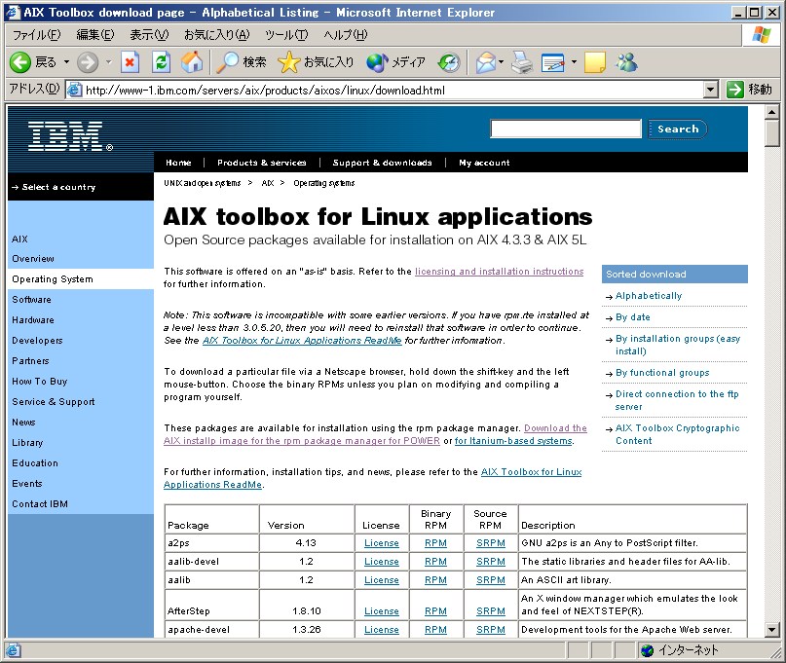Go to the browser home page
Viewport: 786px width, 663px height.
coord(191,62)
